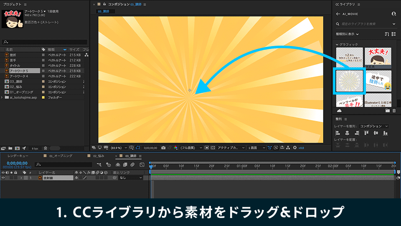401x226 pixels.
Task: Select 大丈夫 graphic thumbnail in library
Action: point(378,58)
